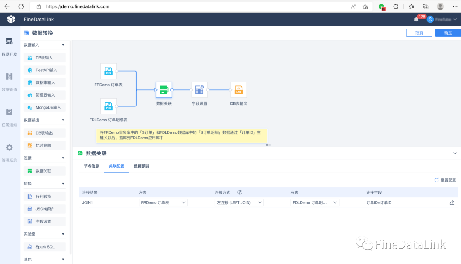Viewport: 461px width, 264px height.
Task: Click the browser back arrow
Action: [x=7, y=6]
